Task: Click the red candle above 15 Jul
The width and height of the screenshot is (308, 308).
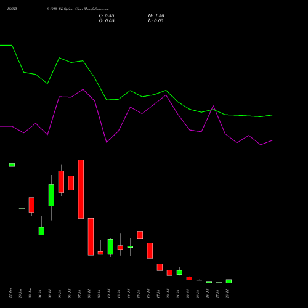Action: tap(140, 235)
